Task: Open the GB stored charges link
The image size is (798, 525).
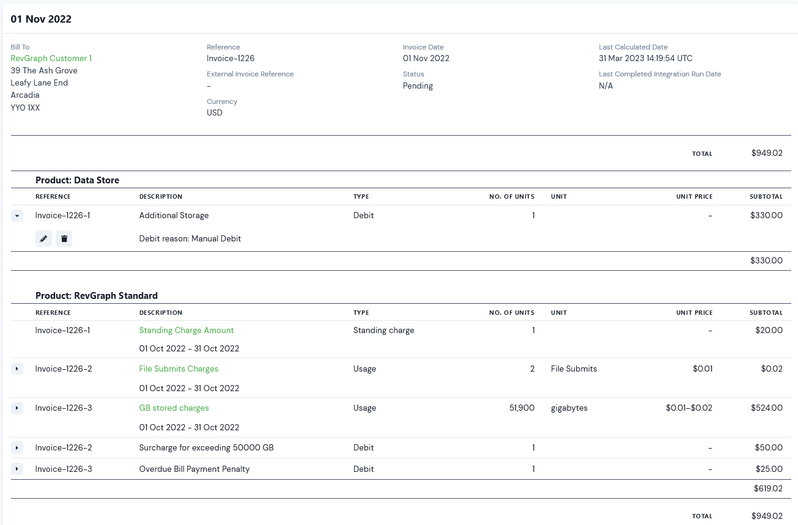Action: pos(174,408)
